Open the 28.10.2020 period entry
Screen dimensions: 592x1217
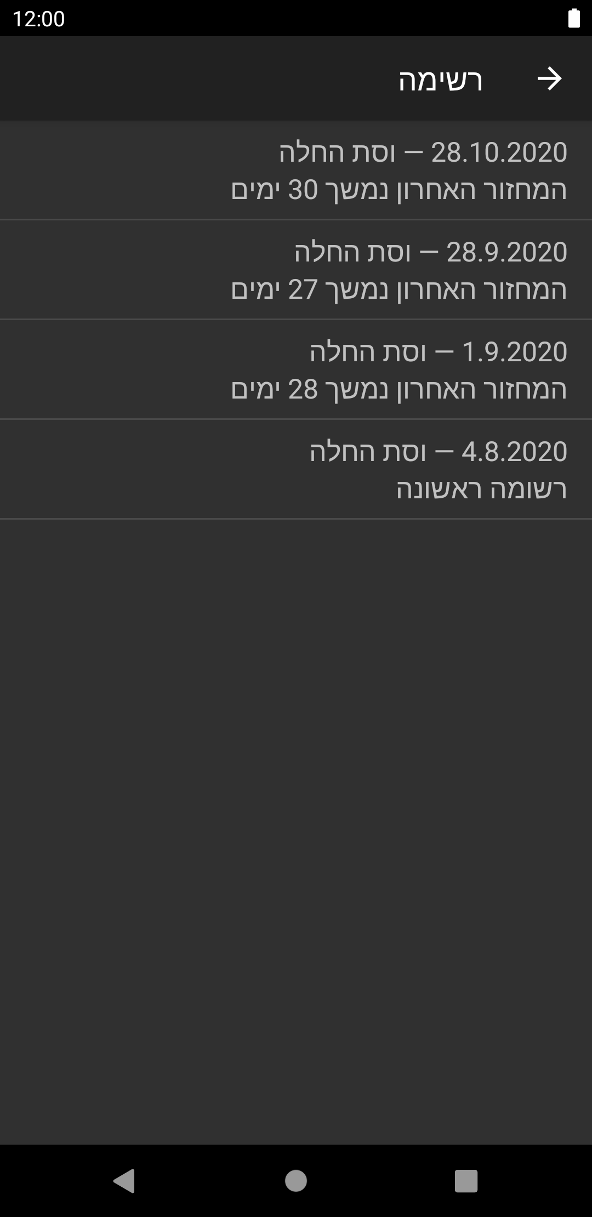(x=296, y=170)
